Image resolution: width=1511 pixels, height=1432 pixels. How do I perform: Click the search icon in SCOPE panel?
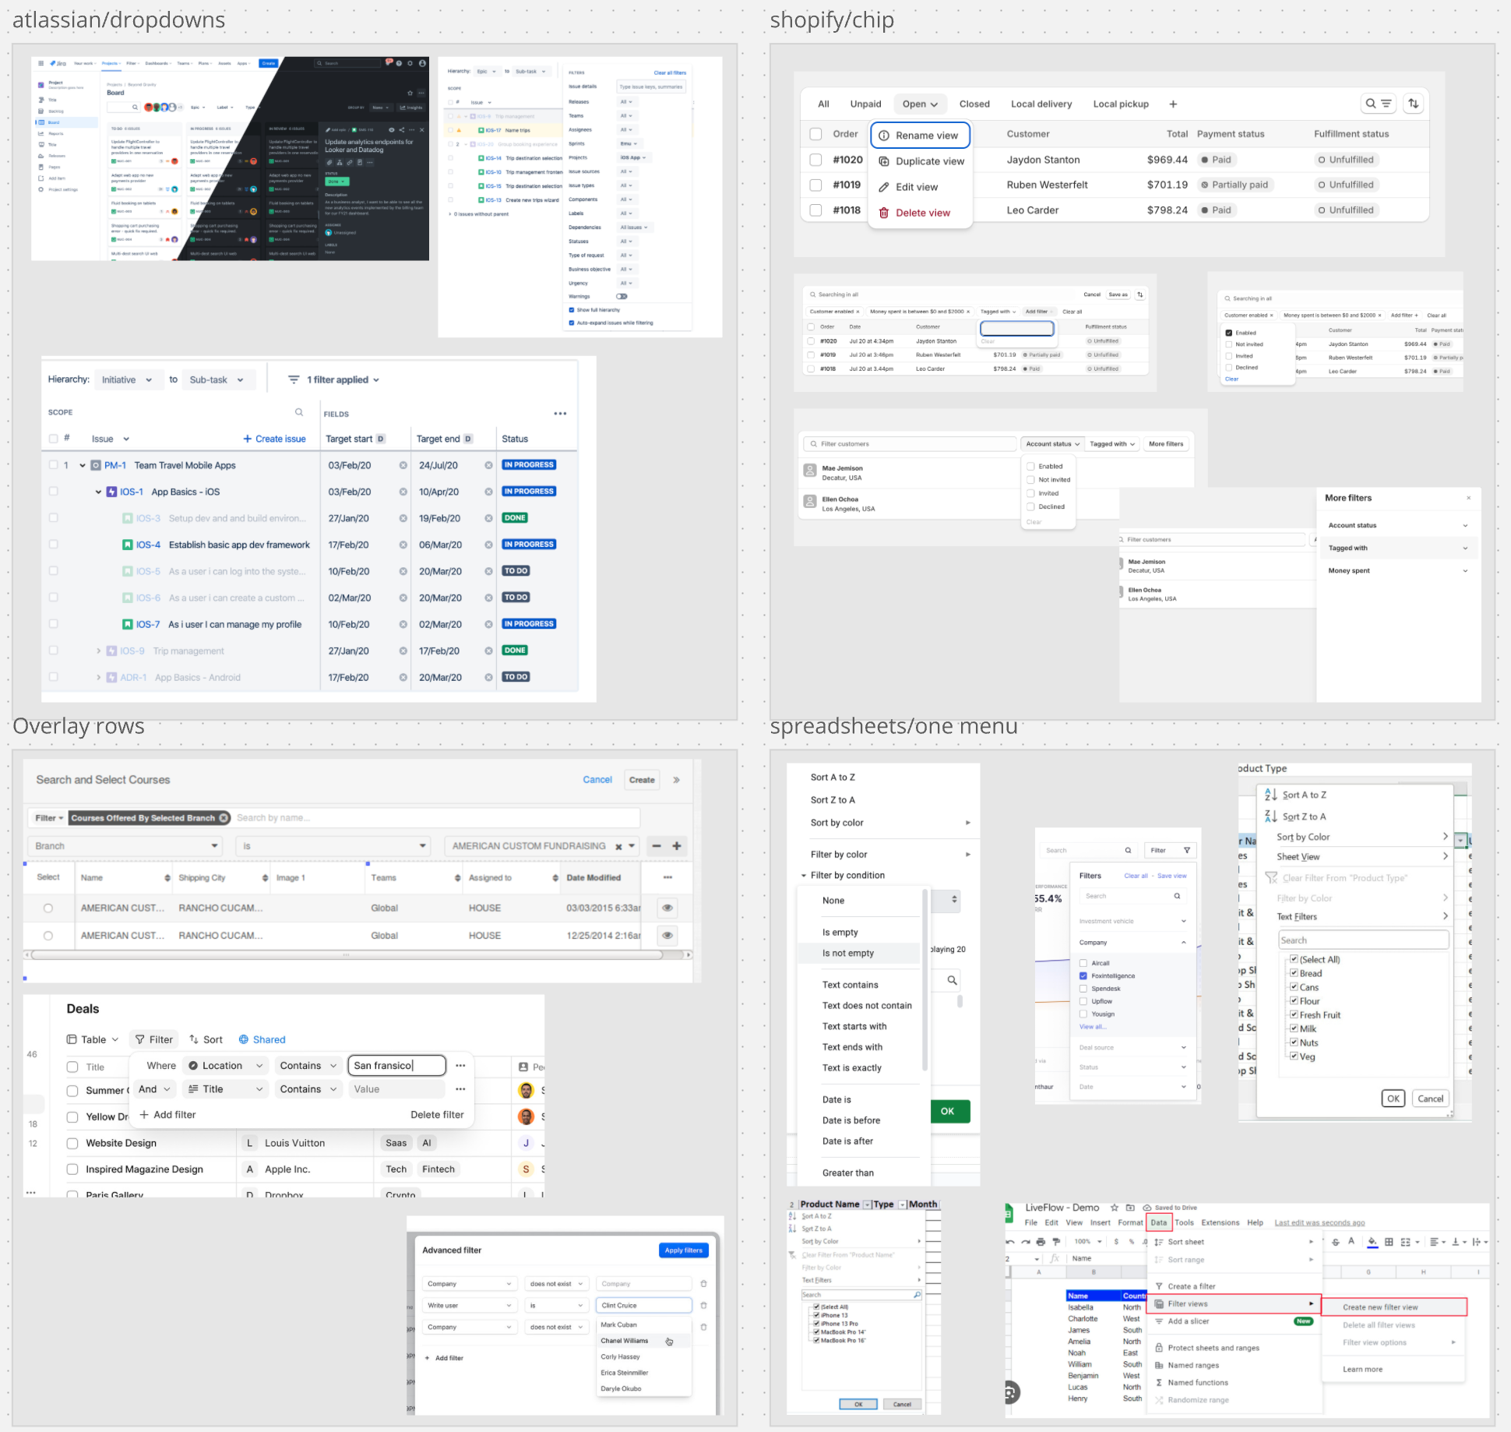[x=299, y=412]
